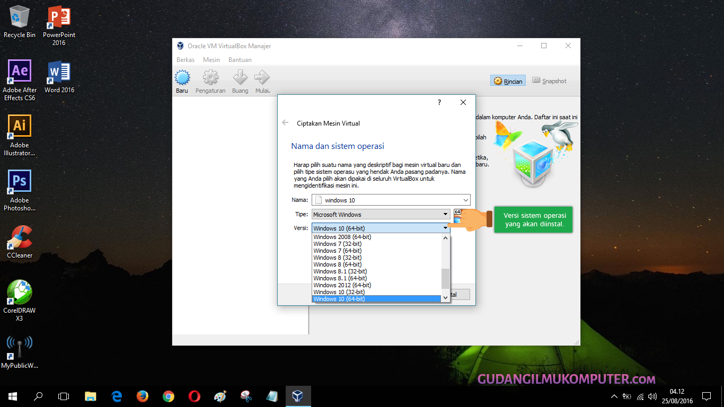
Task: Open Task View from the taskbar
Action: tap(64, 396)
